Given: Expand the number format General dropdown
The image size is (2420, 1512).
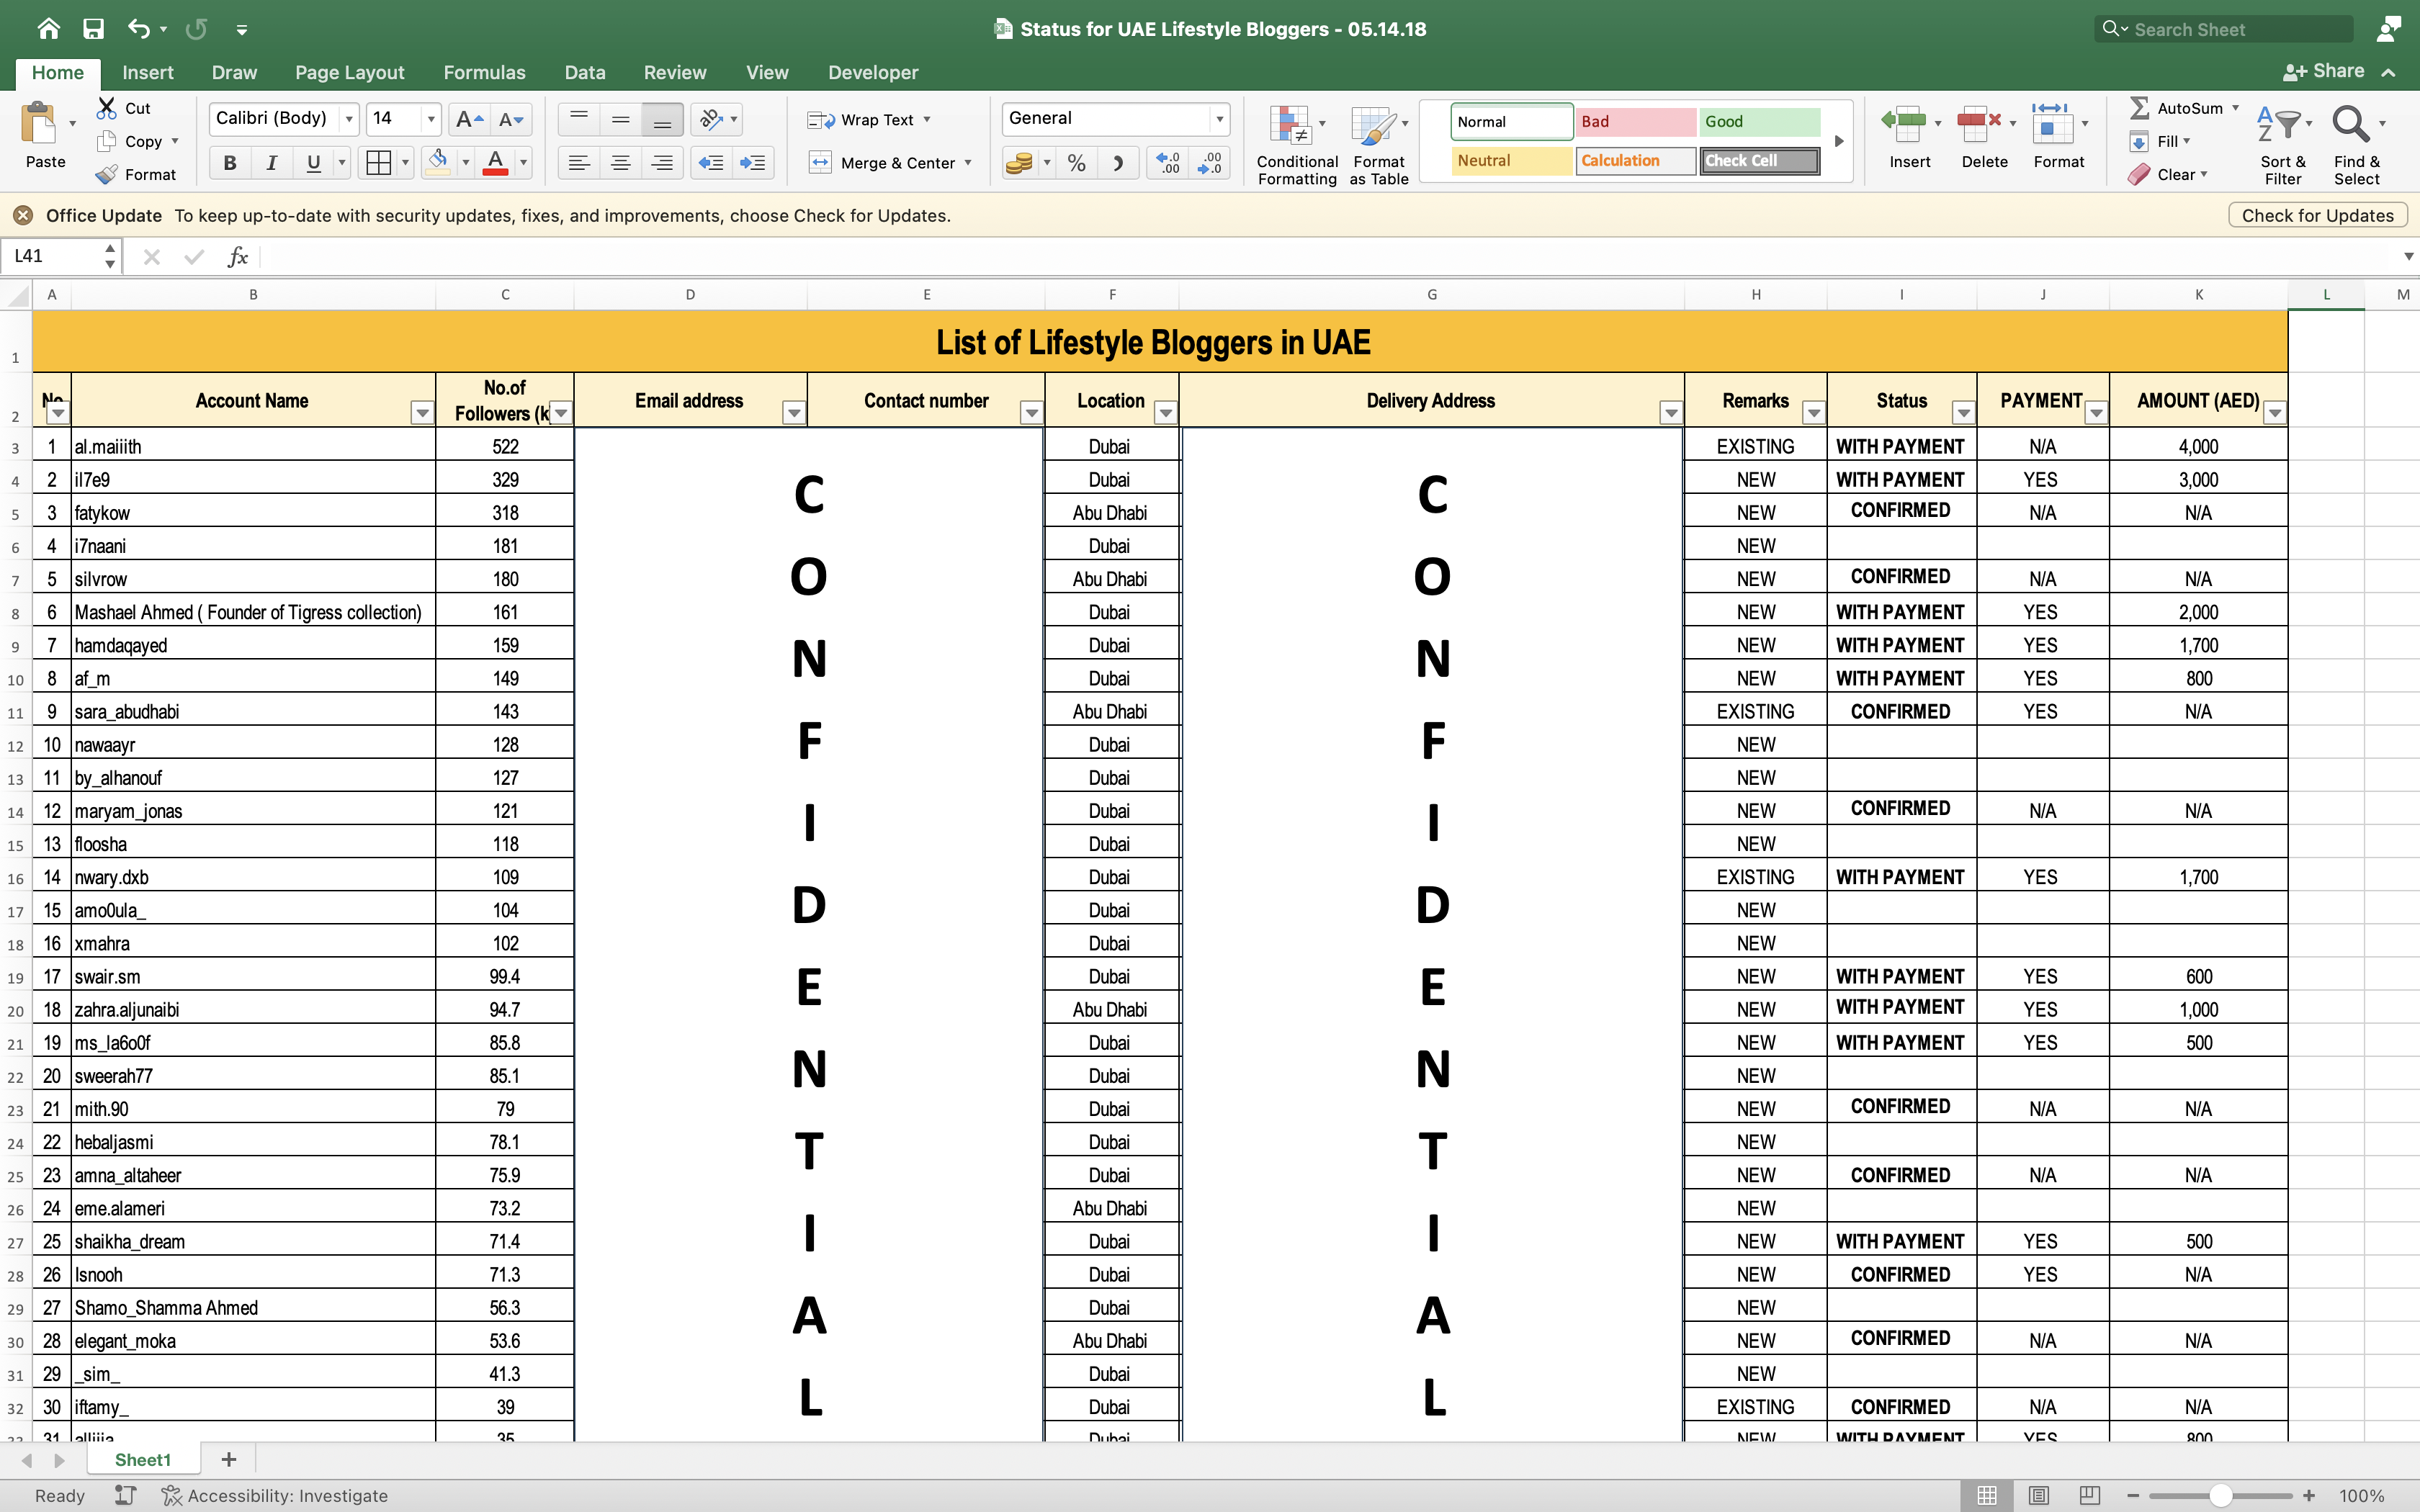Looking at the screenshot, I should pos(1219,119).
